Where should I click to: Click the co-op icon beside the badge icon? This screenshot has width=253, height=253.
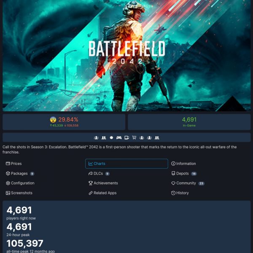click(104, 137)
